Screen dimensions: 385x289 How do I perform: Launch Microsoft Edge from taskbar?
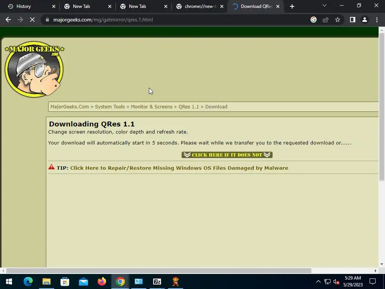pos(28,281)
